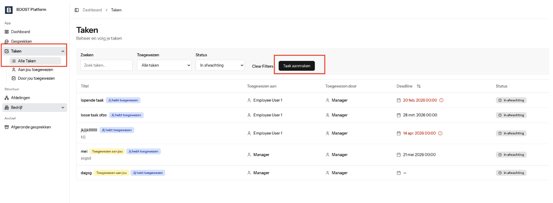This screenshot has width=553, height=203.
Task: Click the Afdelingen organization icon
Action: coord(6,98)
